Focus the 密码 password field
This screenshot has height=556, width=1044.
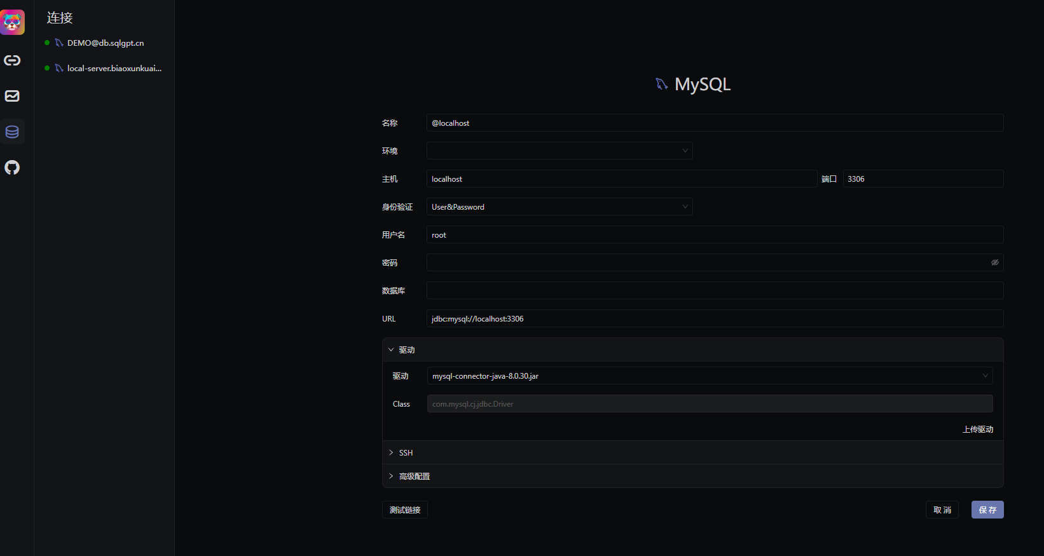pyautogui.click(x=715, y=262)
